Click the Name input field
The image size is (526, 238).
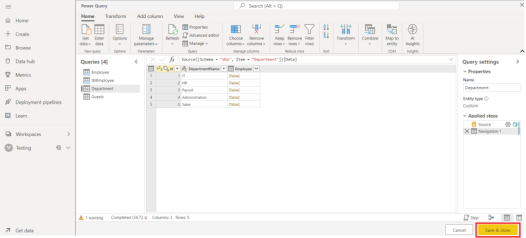click(x=492, y=88)
